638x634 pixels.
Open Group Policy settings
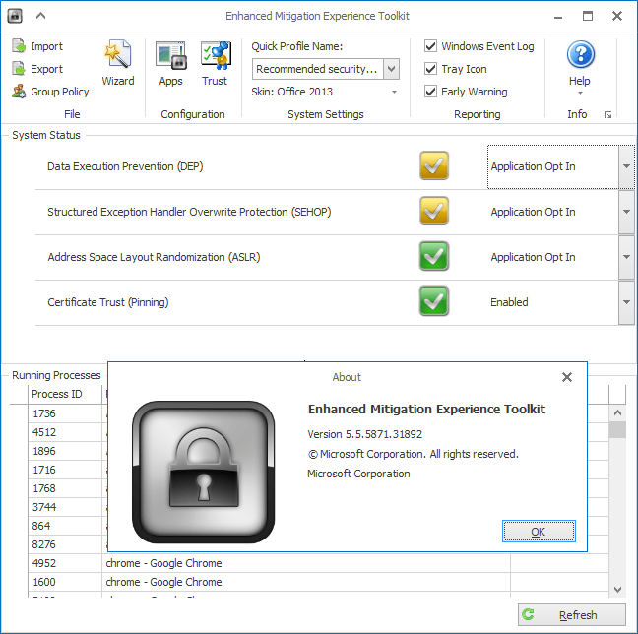[x=50, y=92]
